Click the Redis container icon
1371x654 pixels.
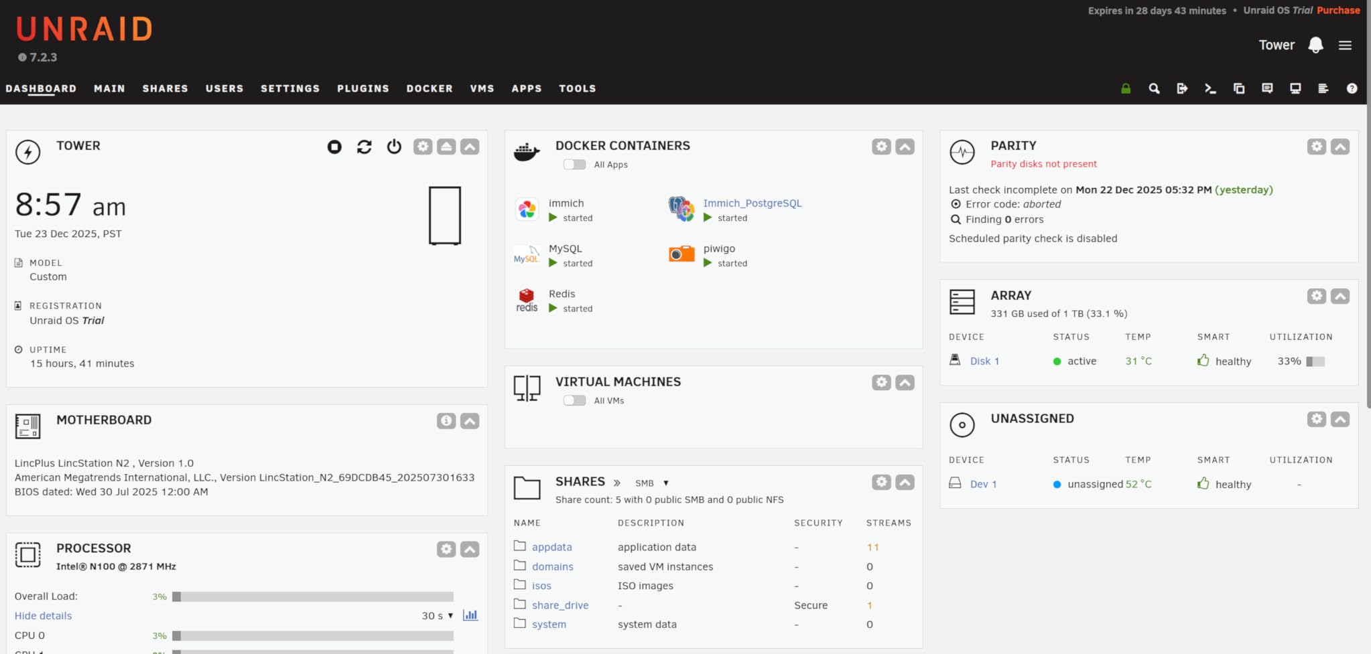click(x=527, y=300)
